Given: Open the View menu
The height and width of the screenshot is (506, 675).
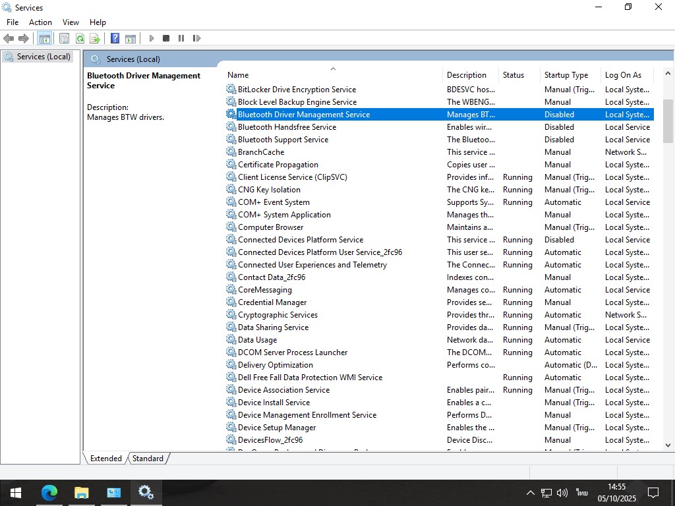Looking at the screenshot, I should tap(71, 22).
